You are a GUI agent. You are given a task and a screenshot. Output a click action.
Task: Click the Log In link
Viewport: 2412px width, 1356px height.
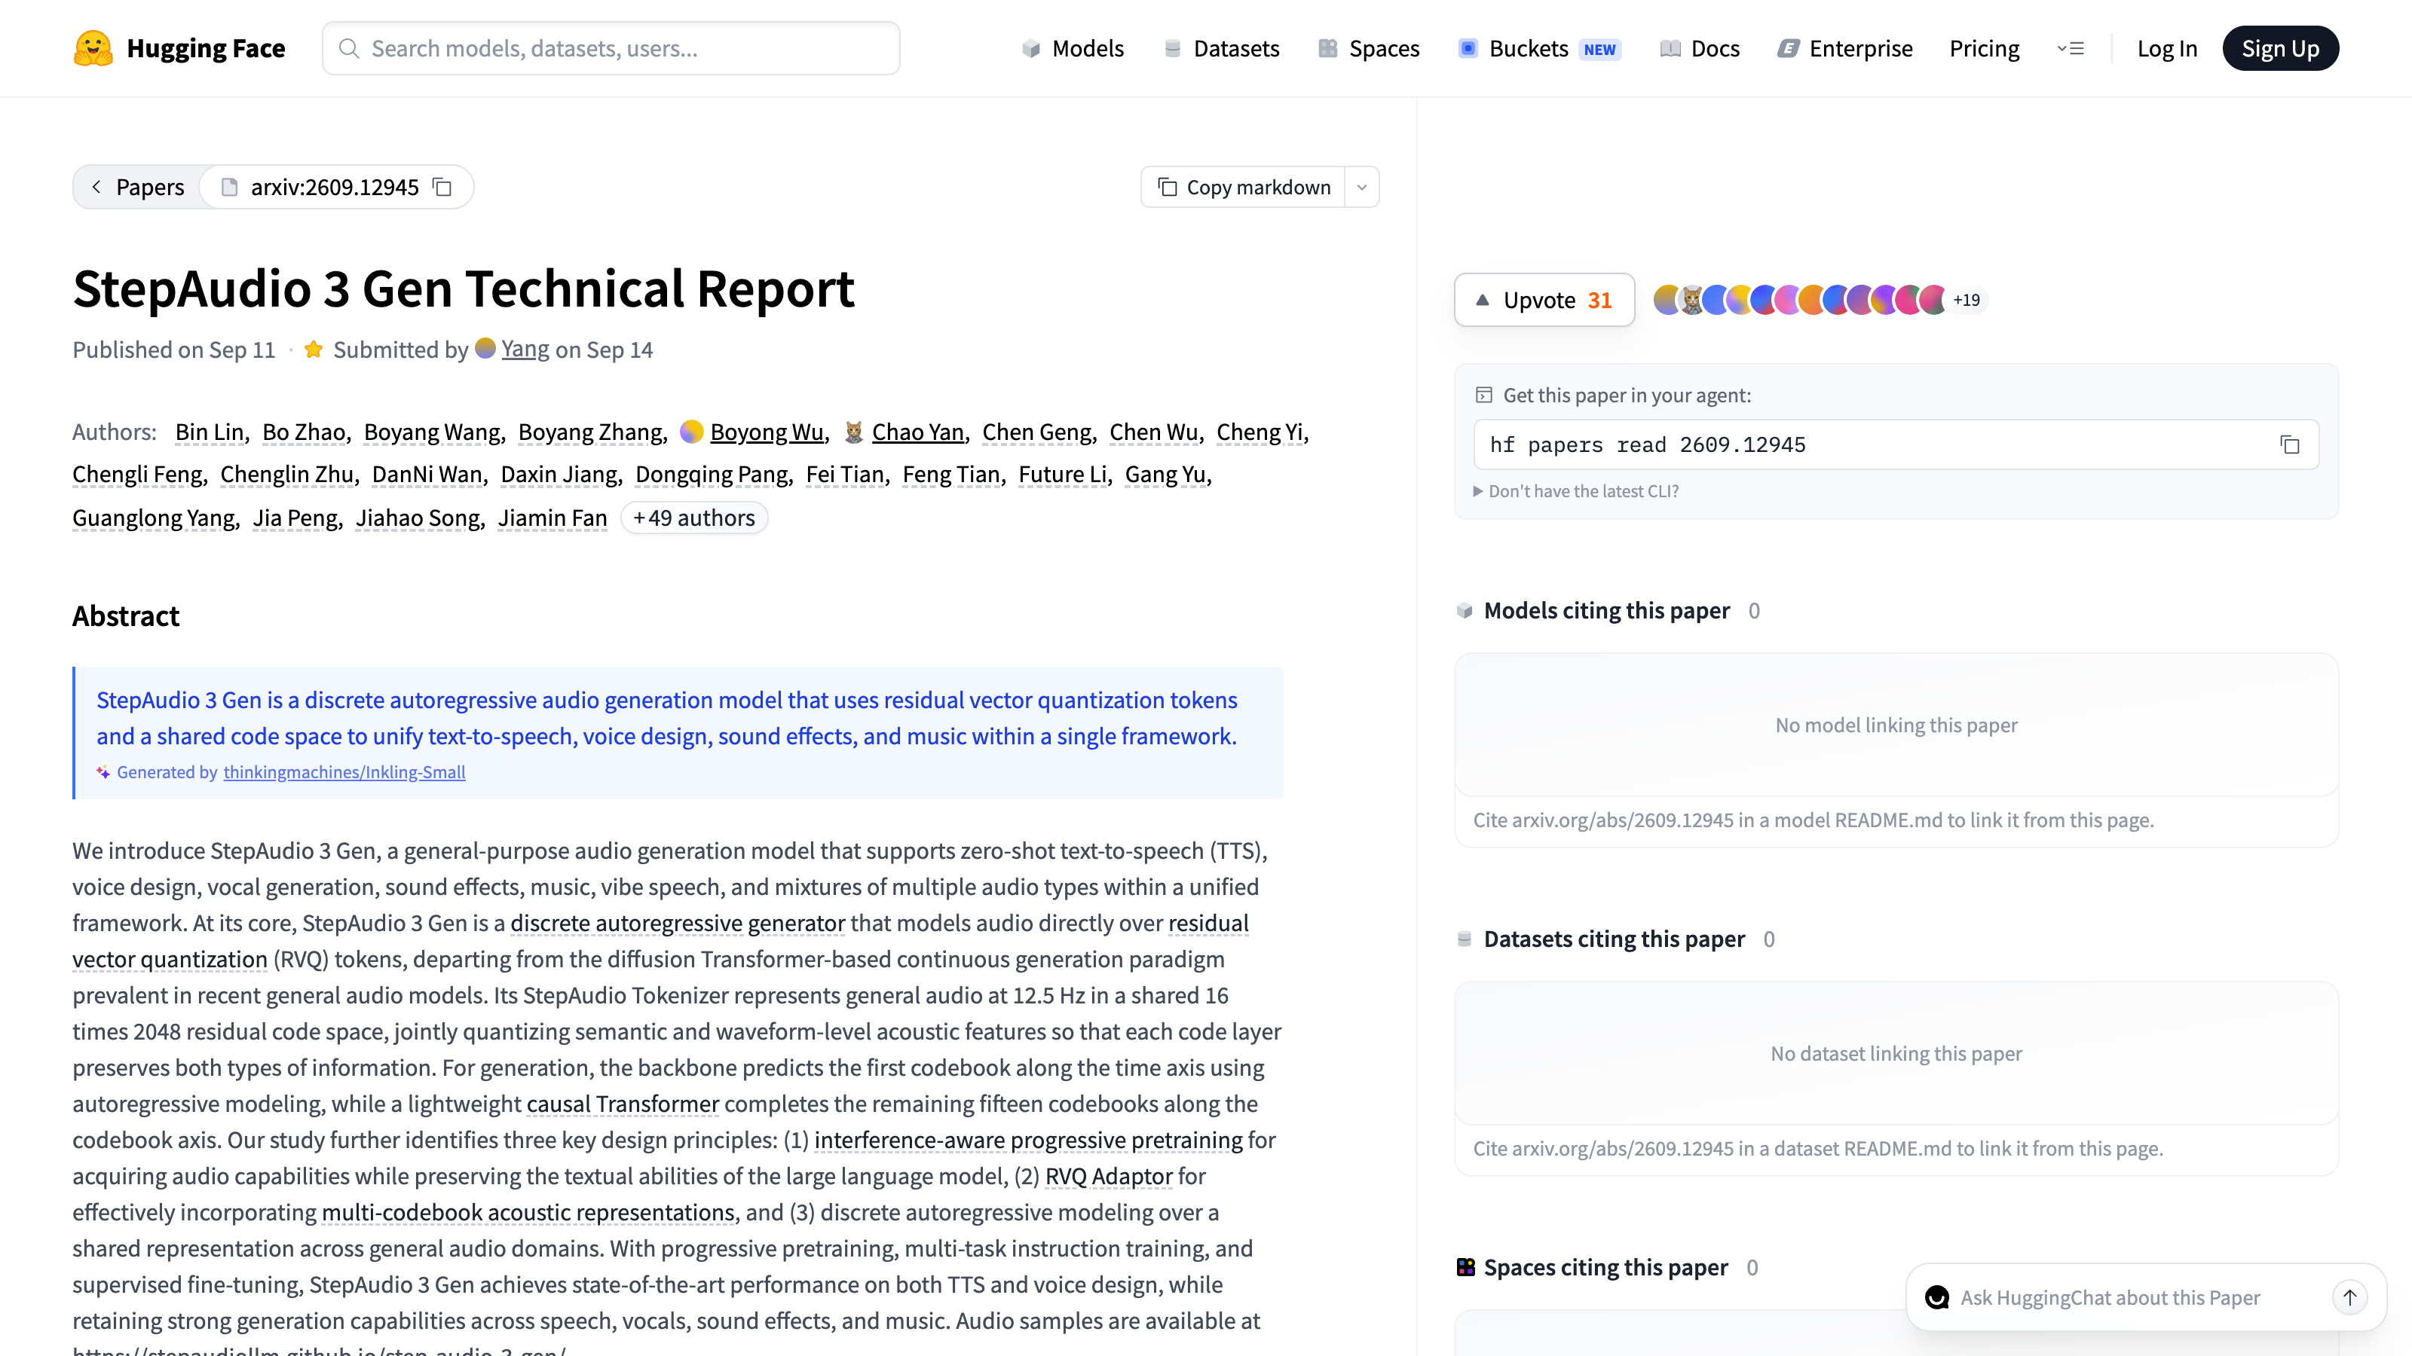pyautogui.click(x=2167, y=49)
